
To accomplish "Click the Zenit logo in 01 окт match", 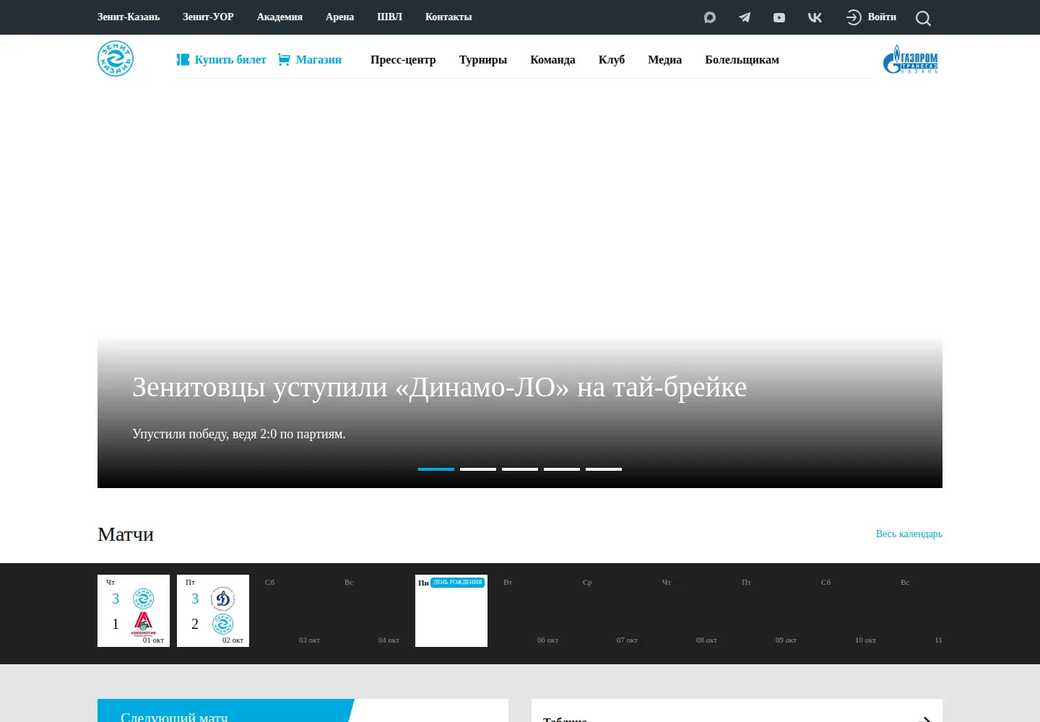I will pyautogui.click(x=143, y=599).
